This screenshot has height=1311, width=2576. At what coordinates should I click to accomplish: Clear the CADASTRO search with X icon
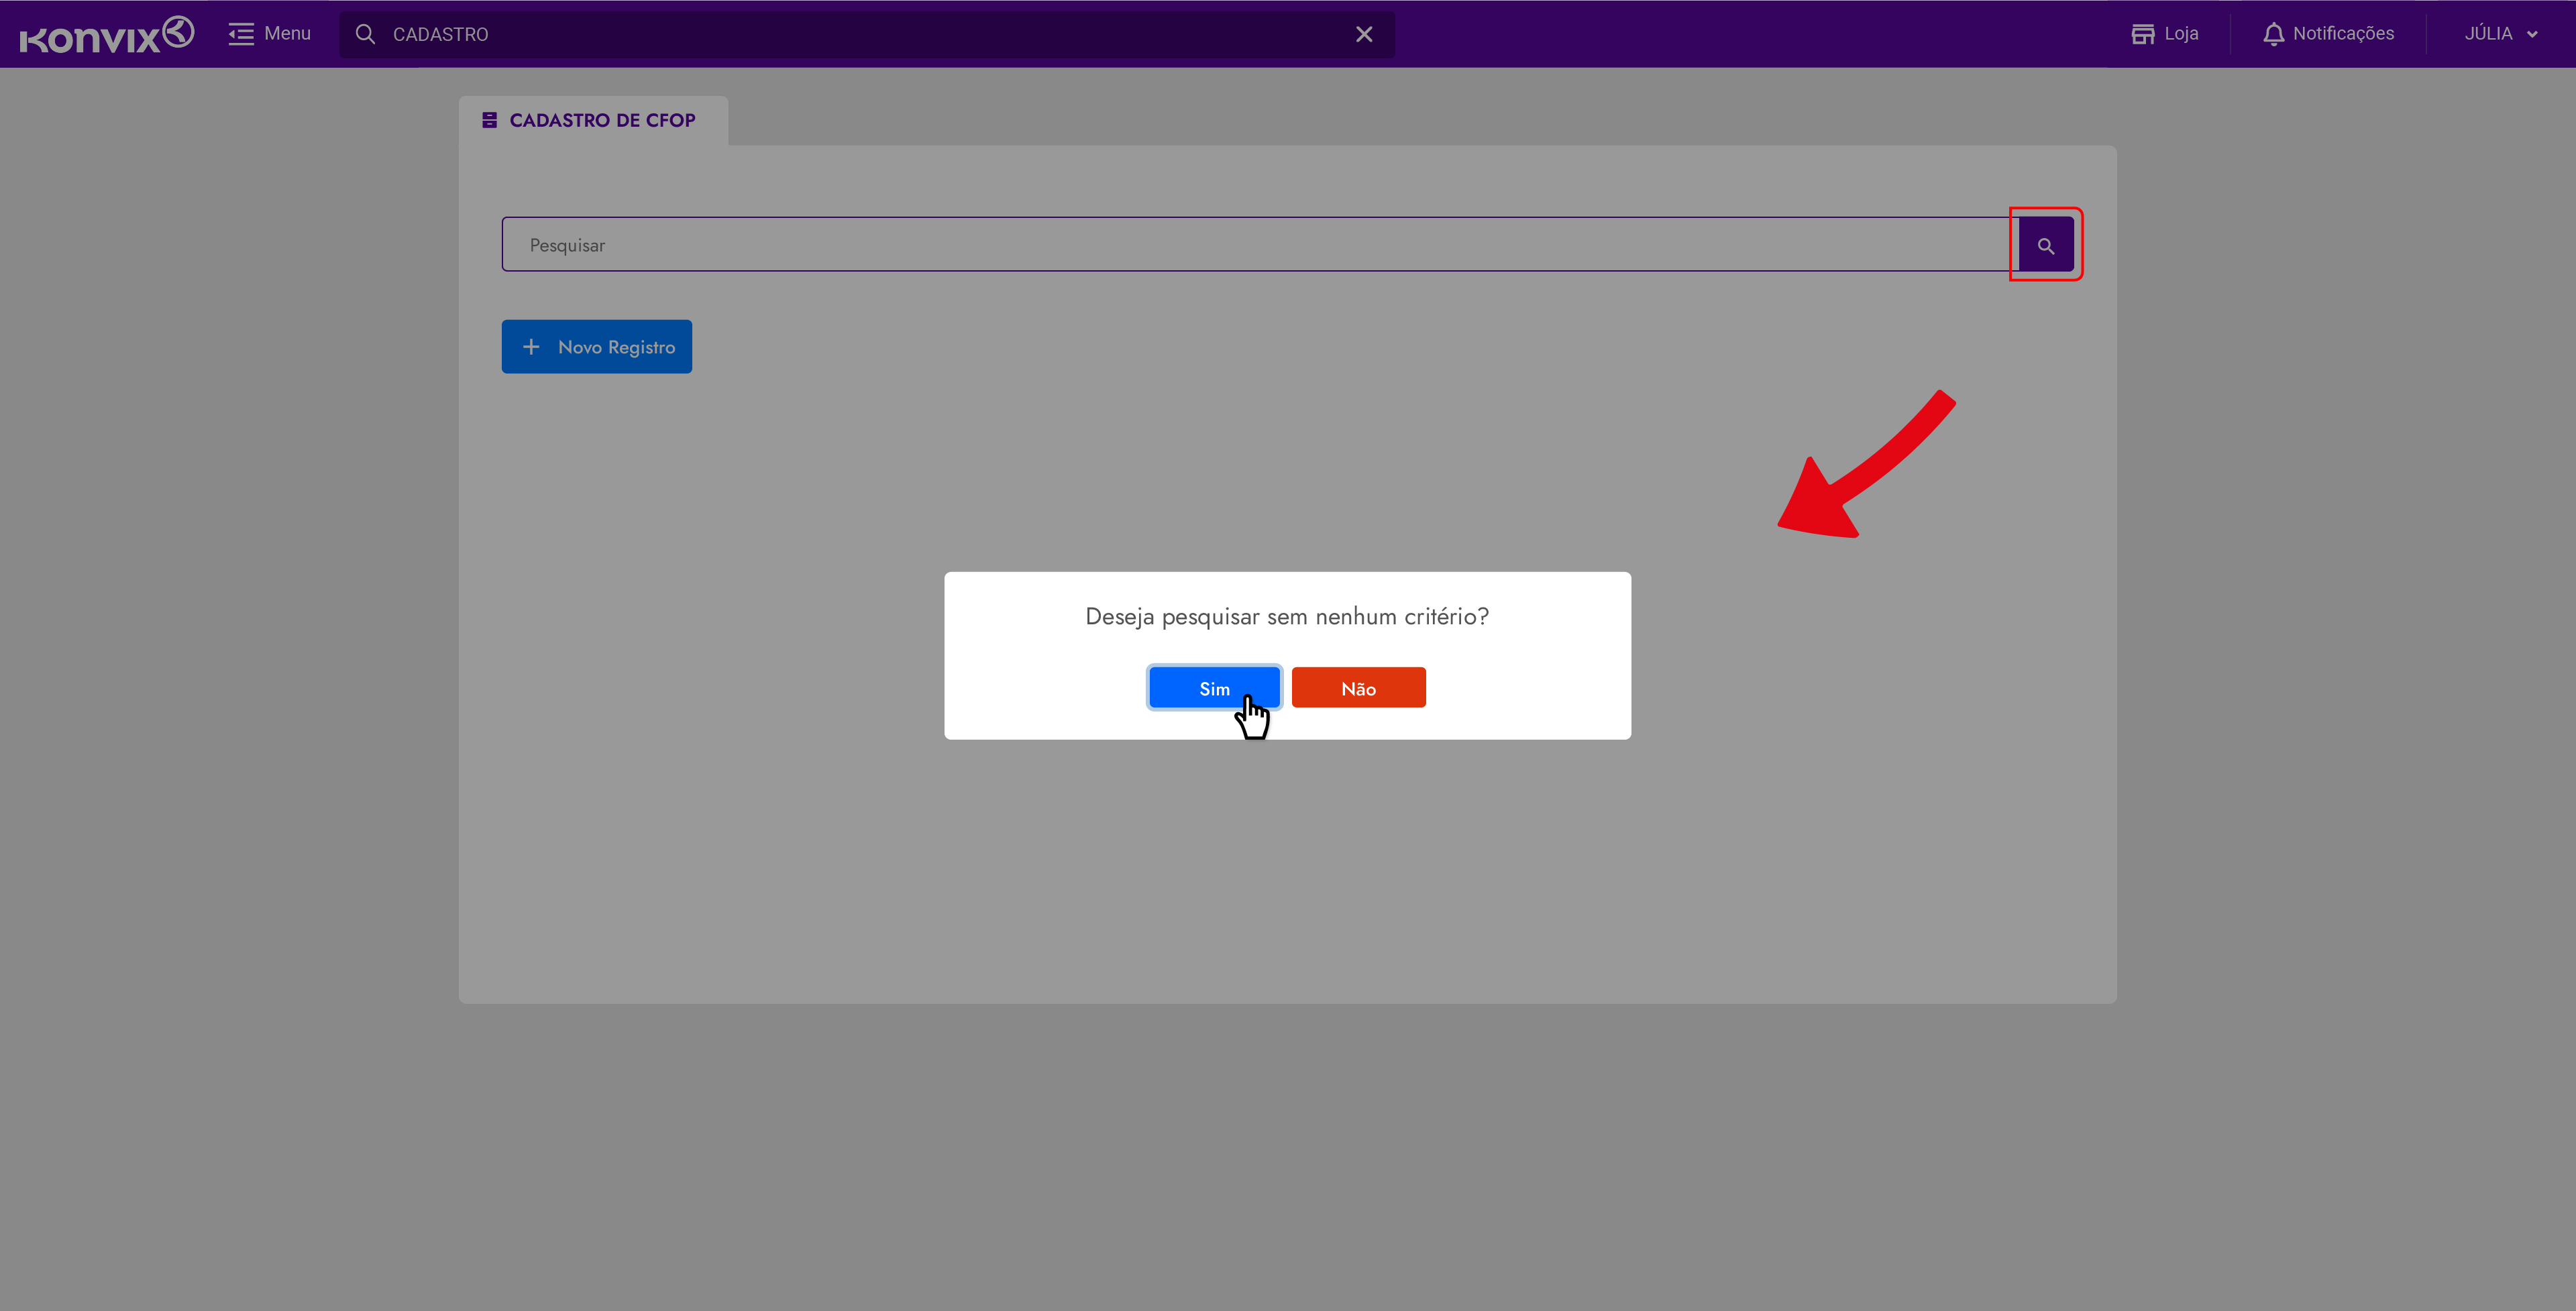tap(1363, 35)
